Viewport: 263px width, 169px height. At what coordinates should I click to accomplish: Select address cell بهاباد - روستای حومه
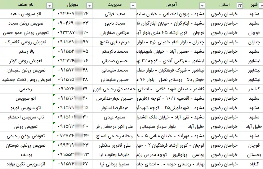click(171, 164)
